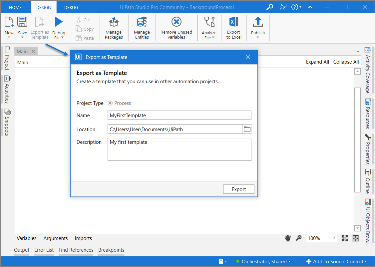
Task: Click the folder browse icon beside Location
Action: coord(247,129)
